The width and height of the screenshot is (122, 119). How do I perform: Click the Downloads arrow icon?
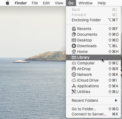pos(74,46)
